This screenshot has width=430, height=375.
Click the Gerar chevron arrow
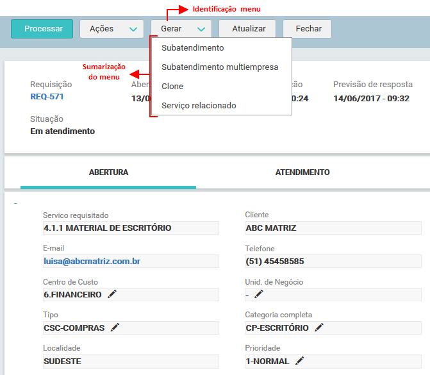201,29
